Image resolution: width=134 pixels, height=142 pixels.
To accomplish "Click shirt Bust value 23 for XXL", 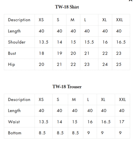I will (119, 53).
